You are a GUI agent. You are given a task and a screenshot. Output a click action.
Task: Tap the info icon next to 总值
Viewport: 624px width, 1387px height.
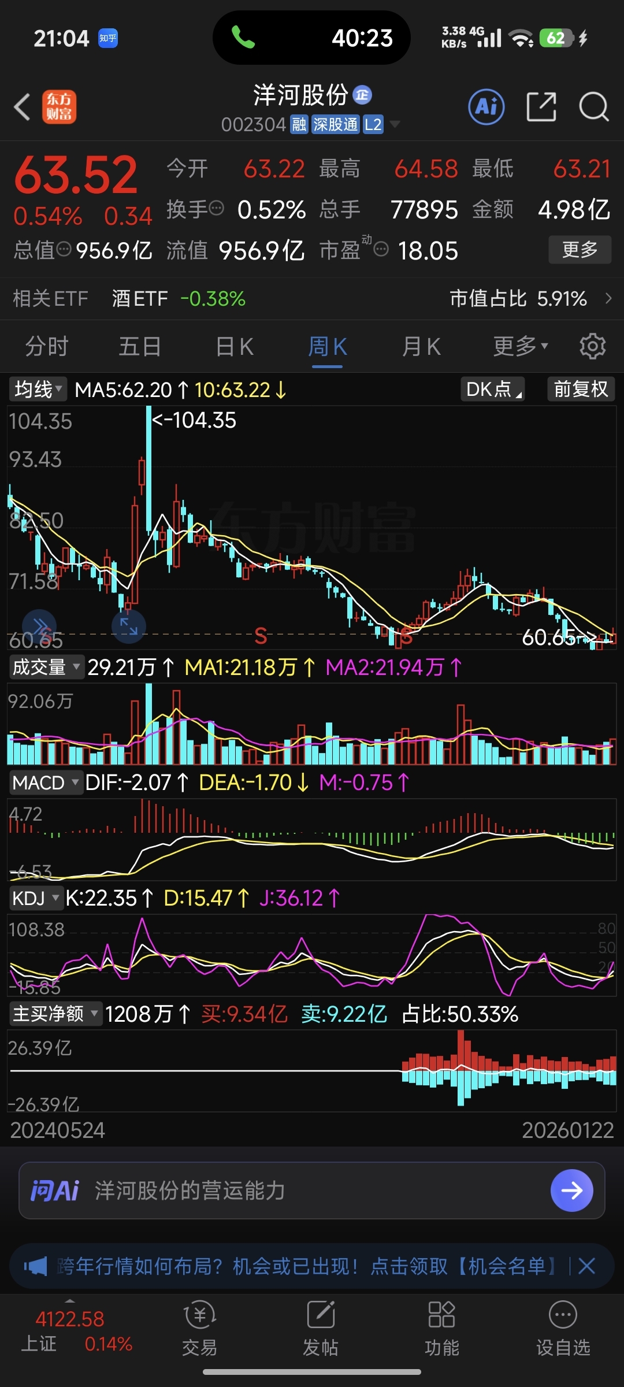(x=64, y=249)
